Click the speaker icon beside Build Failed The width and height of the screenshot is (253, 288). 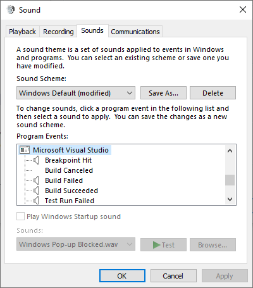(x=36, y=180)
